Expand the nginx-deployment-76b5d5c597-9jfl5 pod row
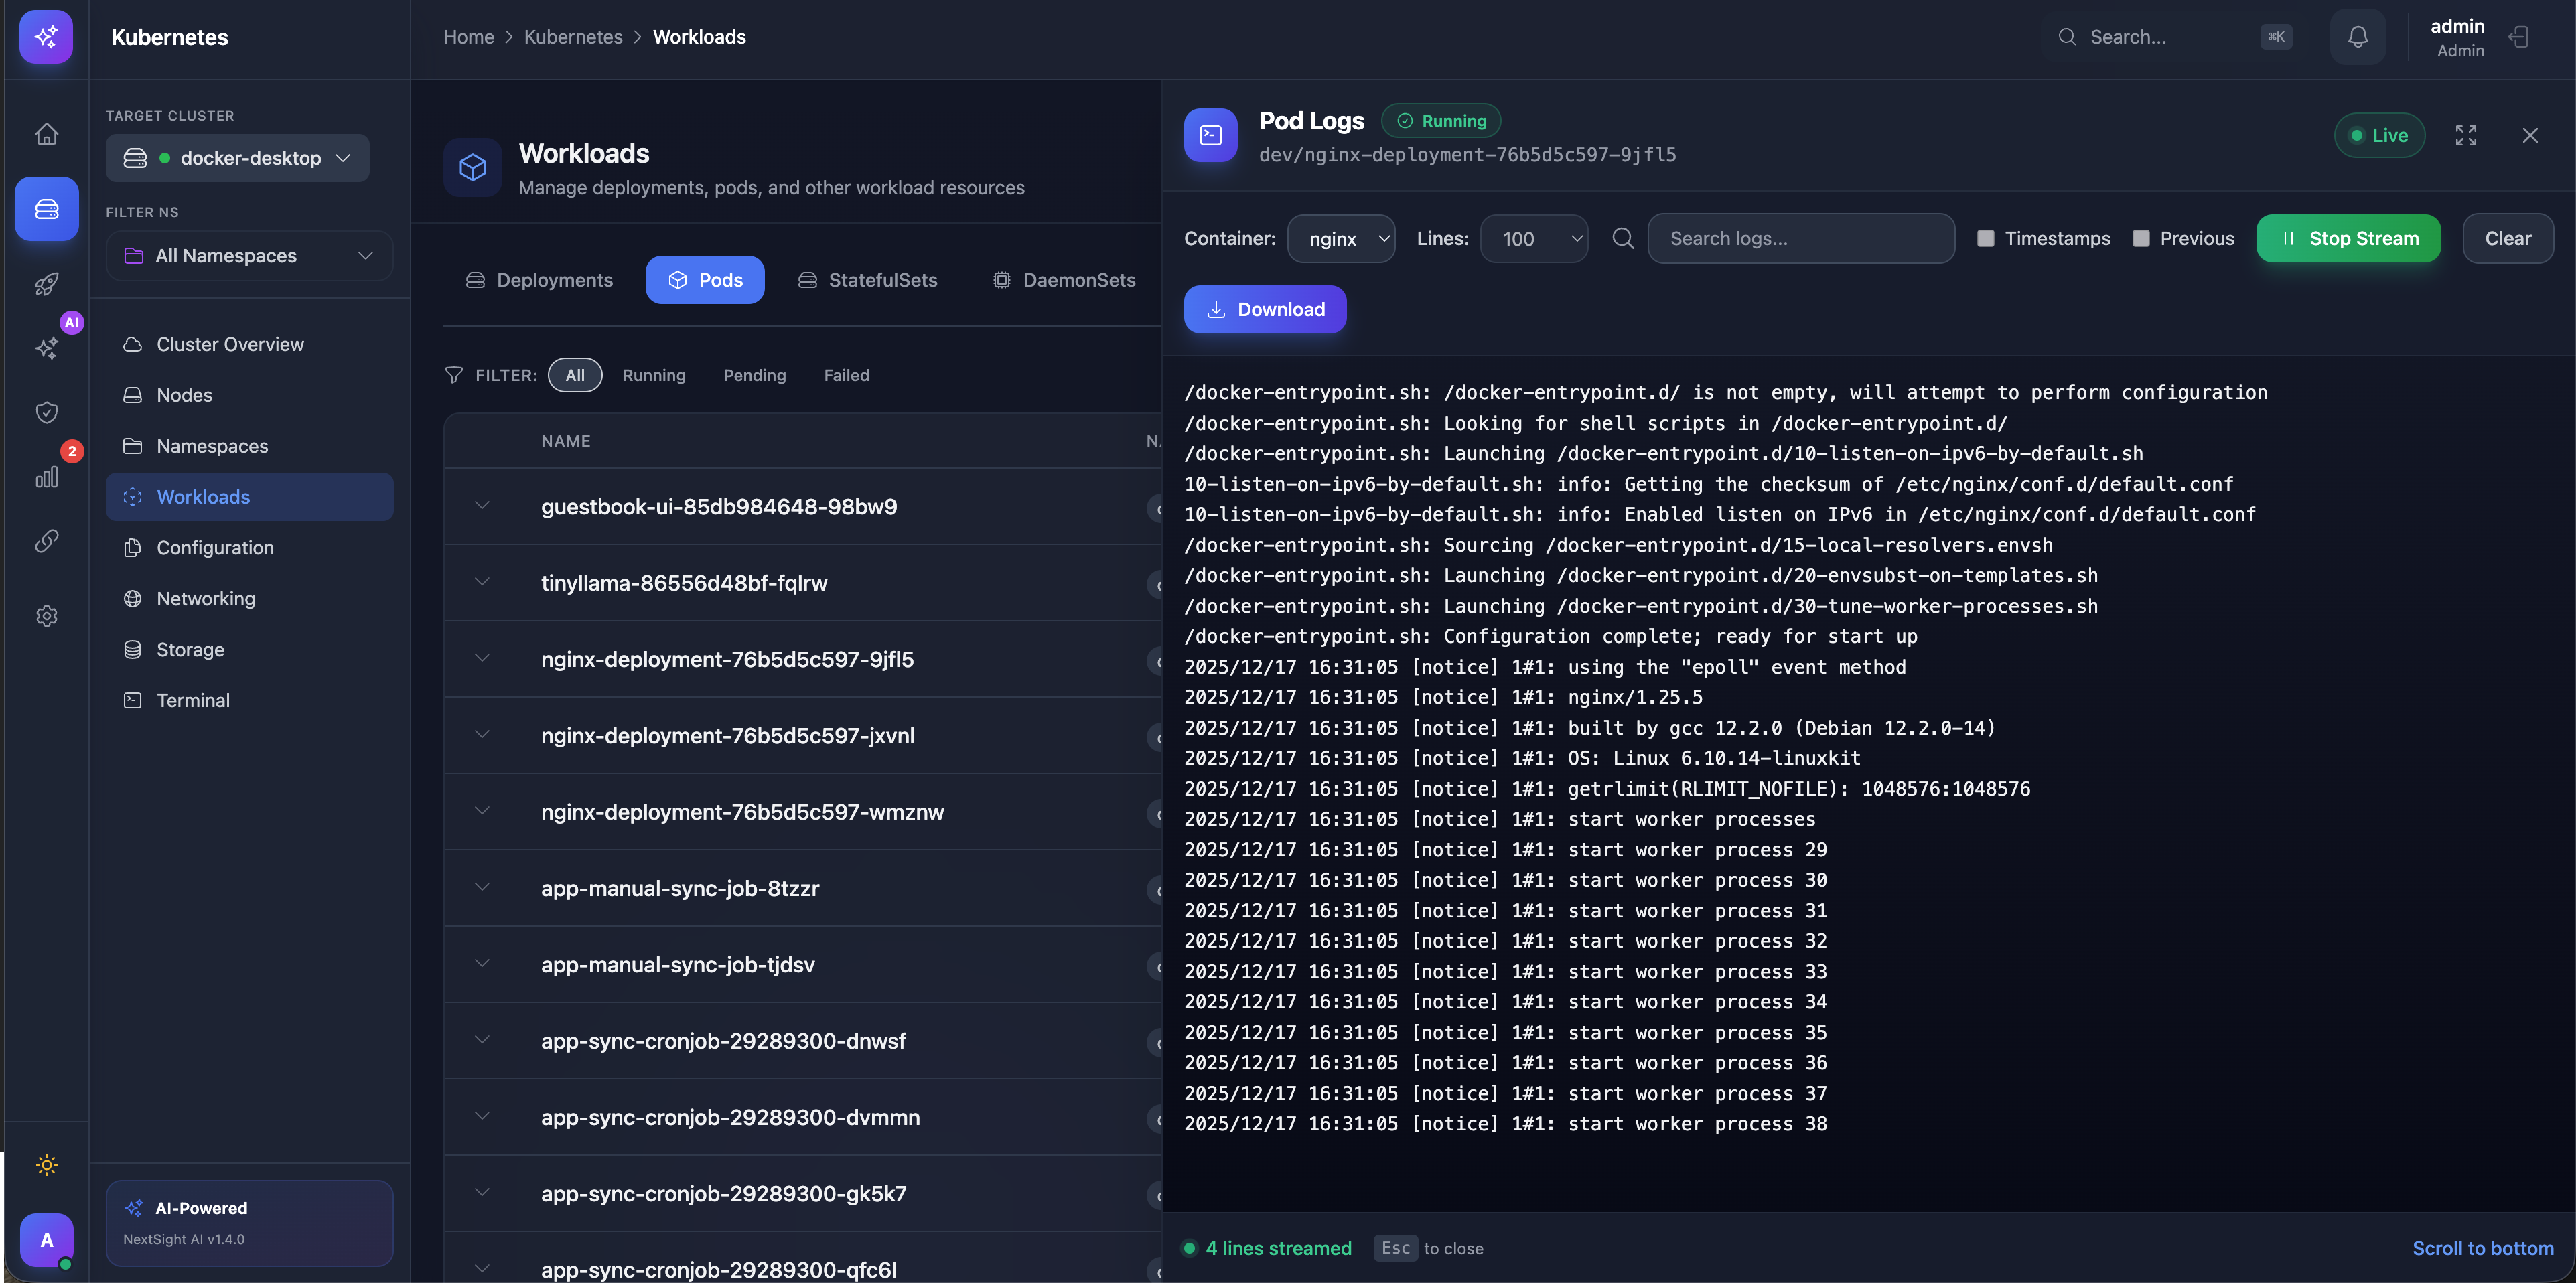Viewport: 2576px width, 1283px height. point(483,658)
